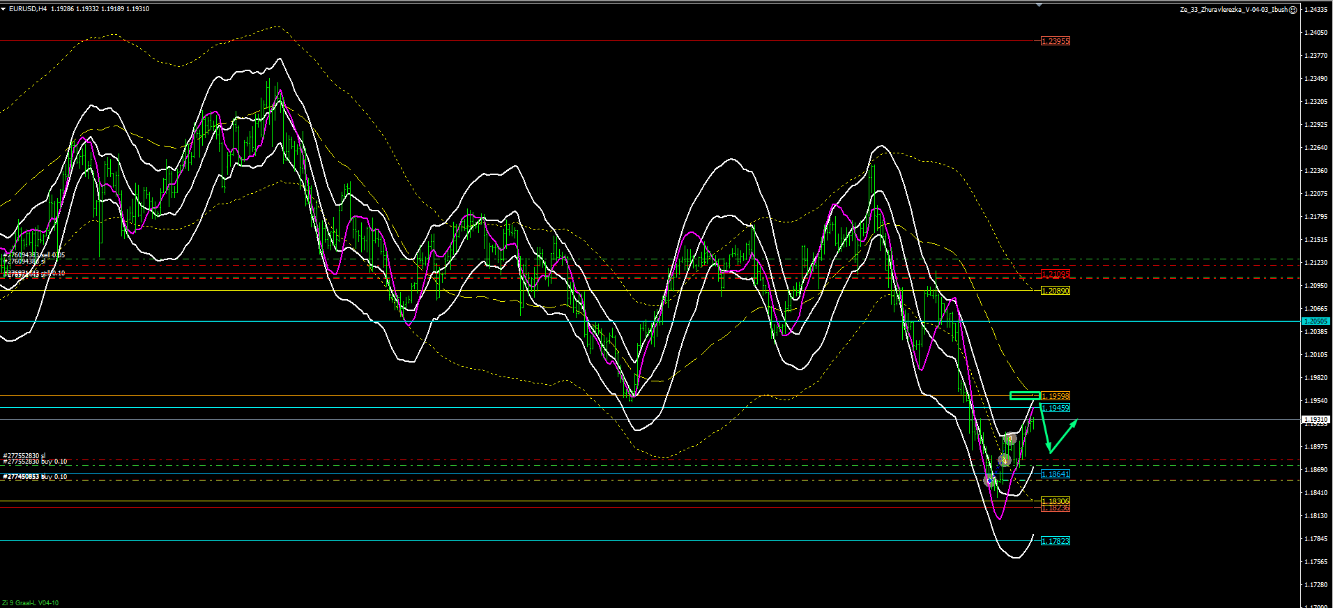Click the Zi 9 Graal-L V04-10 indicator label
The image size is (1333, 608).
coord(31,603)
